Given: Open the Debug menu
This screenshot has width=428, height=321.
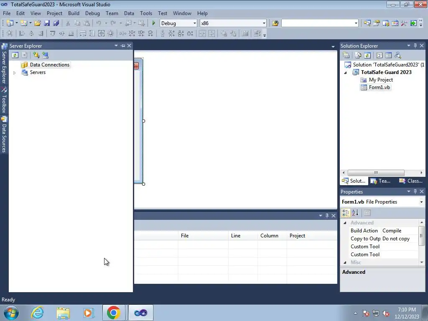Looking at the screenshot, I should (92, 13).
